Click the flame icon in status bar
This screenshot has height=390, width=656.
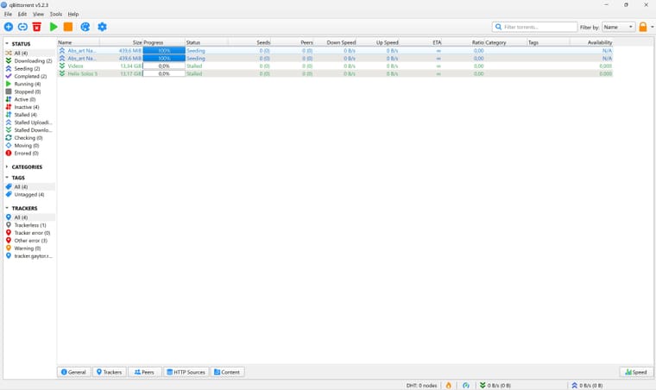click(449, 385)
